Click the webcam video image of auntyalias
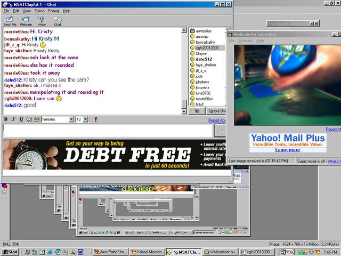Screen dimensions: 341x256 coord(288,85)
